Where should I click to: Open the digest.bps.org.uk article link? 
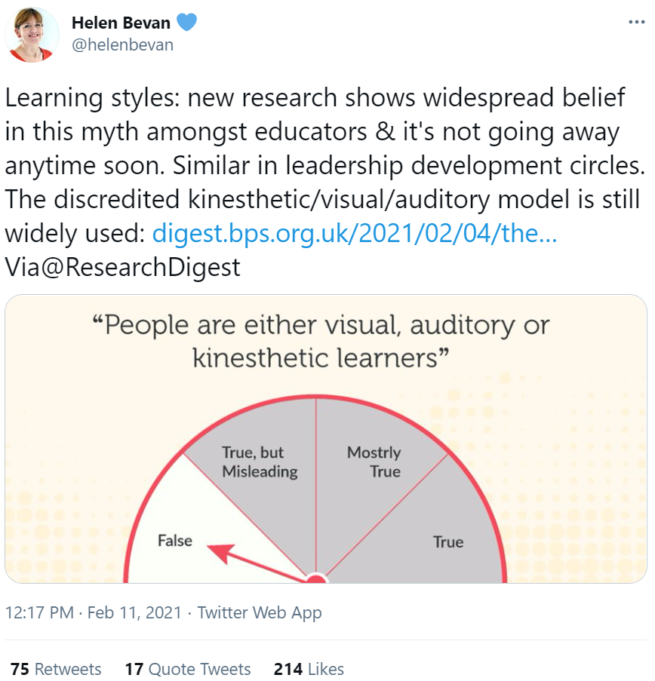(354, 234)
